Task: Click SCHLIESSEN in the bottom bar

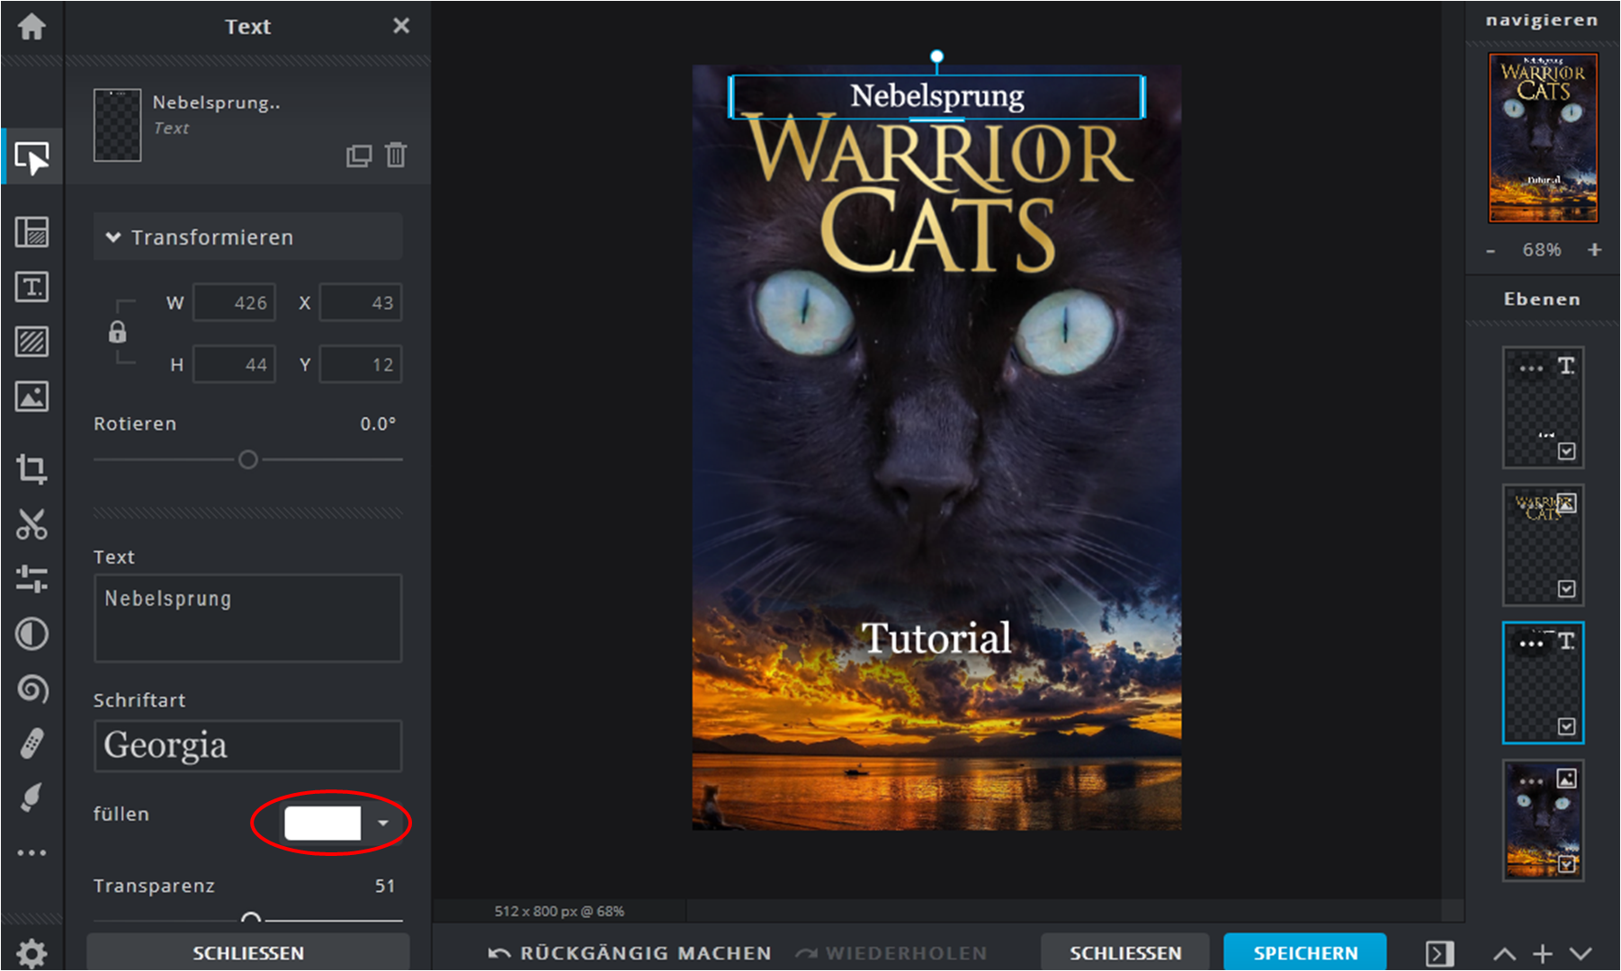Action: (1125, 952)
